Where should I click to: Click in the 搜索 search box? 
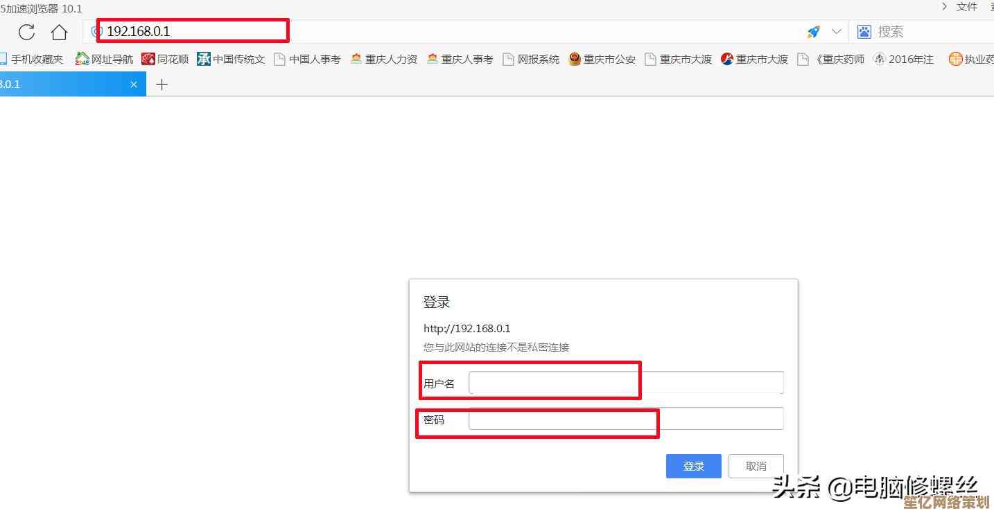coord(929,32)
